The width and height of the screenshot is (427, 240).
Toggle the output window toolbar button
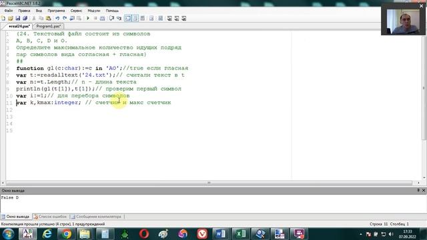coord(127,18)
